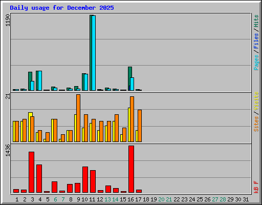Click green weekend day label 28
The width and height of the screenshot is (262, 205).
tap(223, 199)
